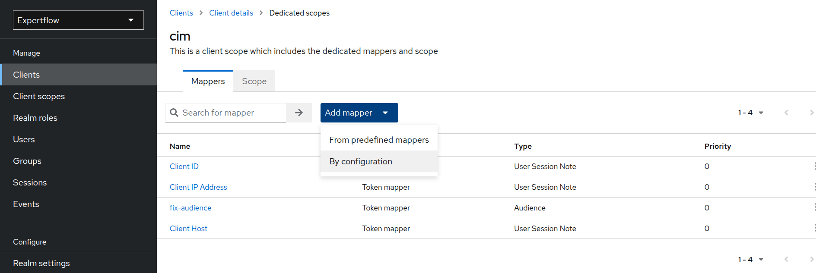Viewport: 816px width, 273px height.
Task: Select From predefined mappers option
Action: click(379, 140)
